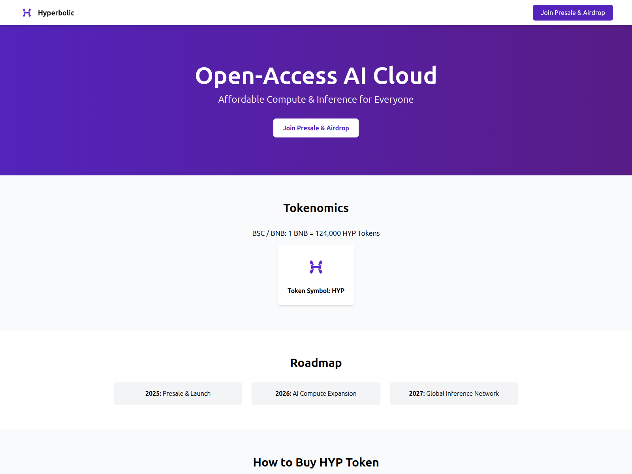Click the HYP token logo in Tokenomics card

(x=316, y=267)
